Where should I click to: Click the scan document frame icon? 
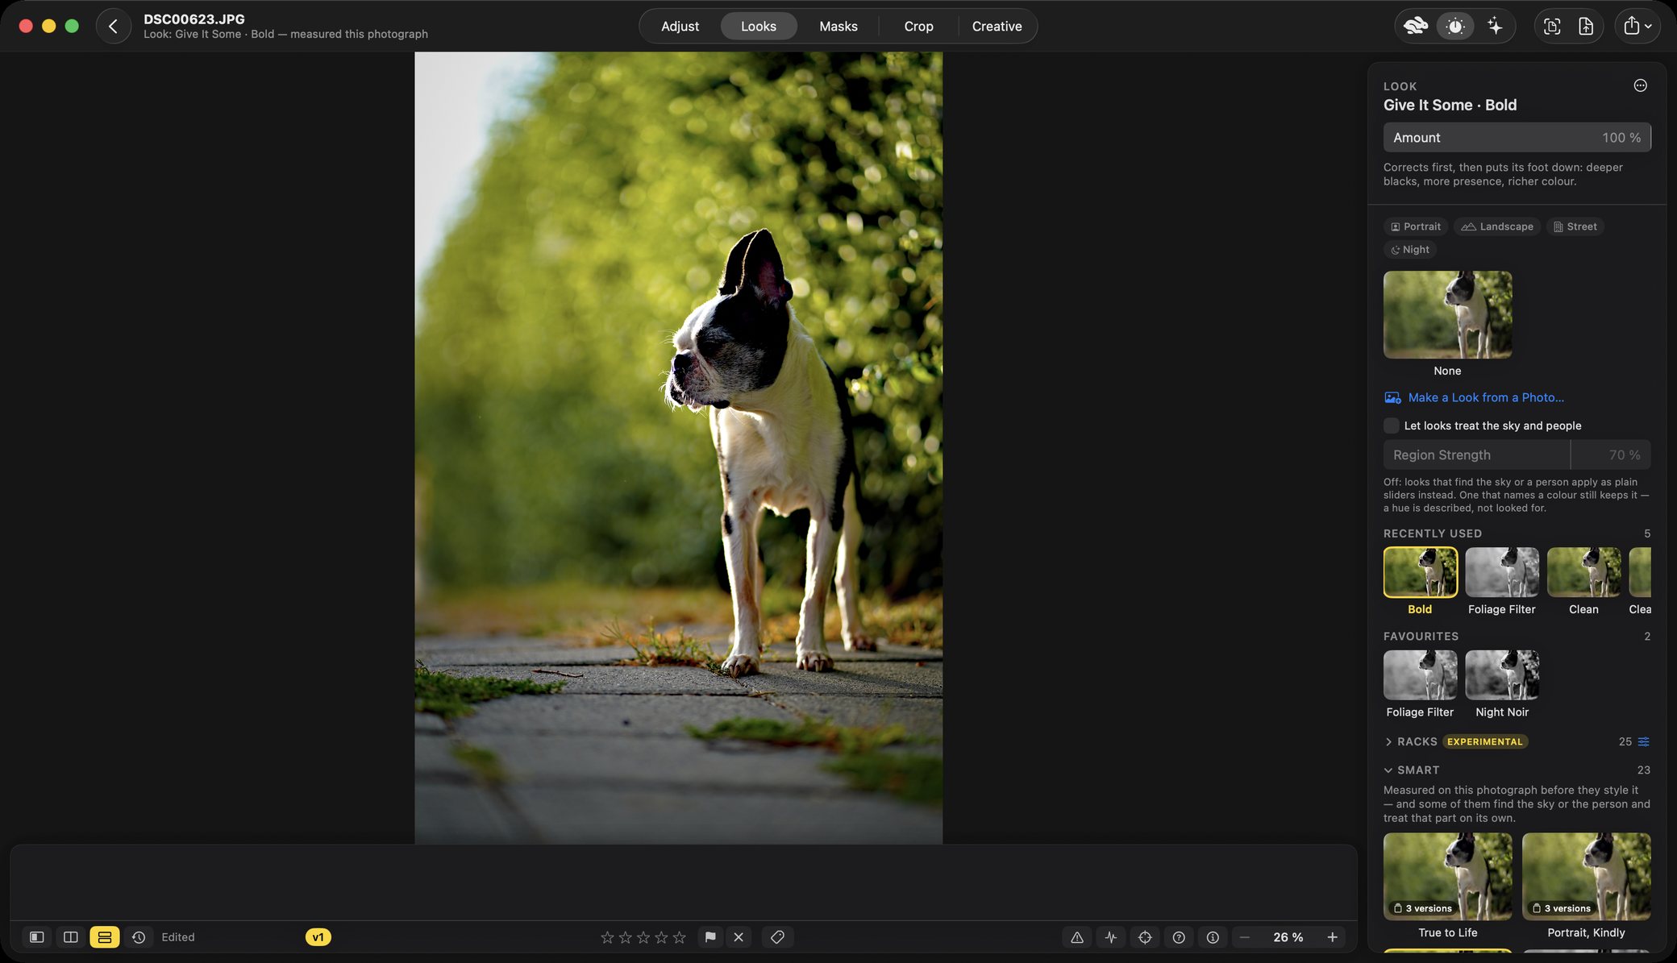tap(1552, 26)
